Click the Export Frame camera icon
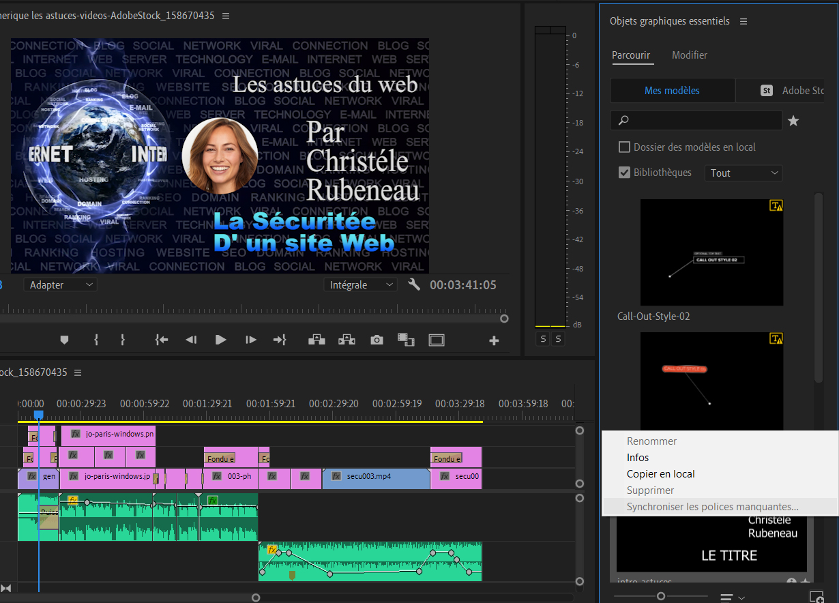Image resolution: width=839 pixels, height=603 pixels. 377,340
